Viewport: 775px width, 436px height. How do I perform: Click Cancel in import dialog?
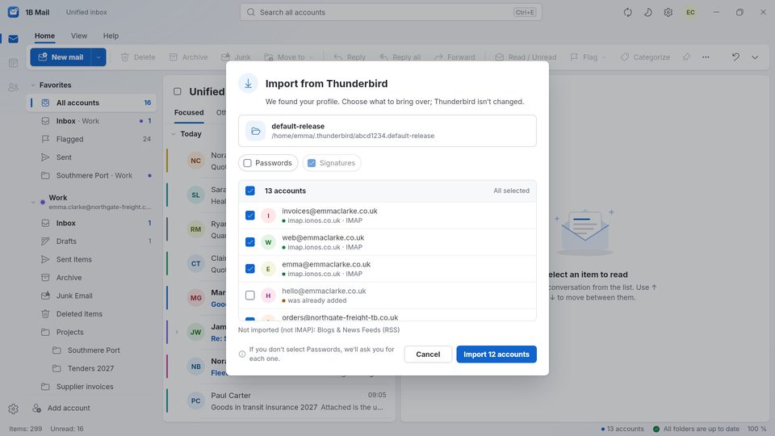click(x=428, y=354)
